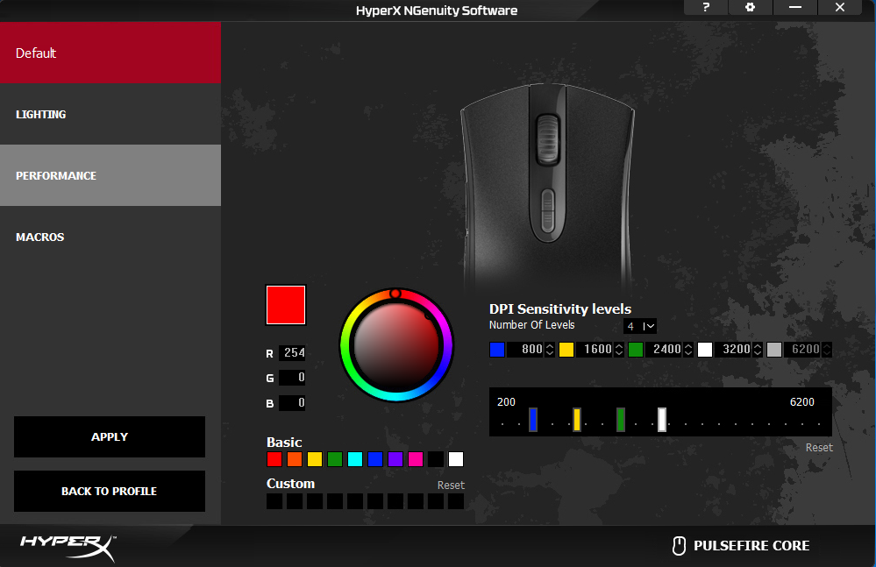876x567 pixels.
Task: Select the yellow 1600 DPI level swatch
Action: click(567, 349)
